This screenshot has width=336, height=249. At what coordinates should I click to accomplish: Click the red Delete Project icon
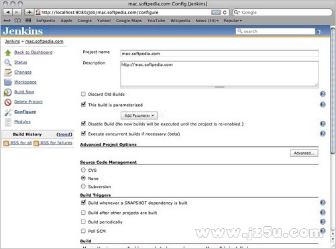(8, 102)
